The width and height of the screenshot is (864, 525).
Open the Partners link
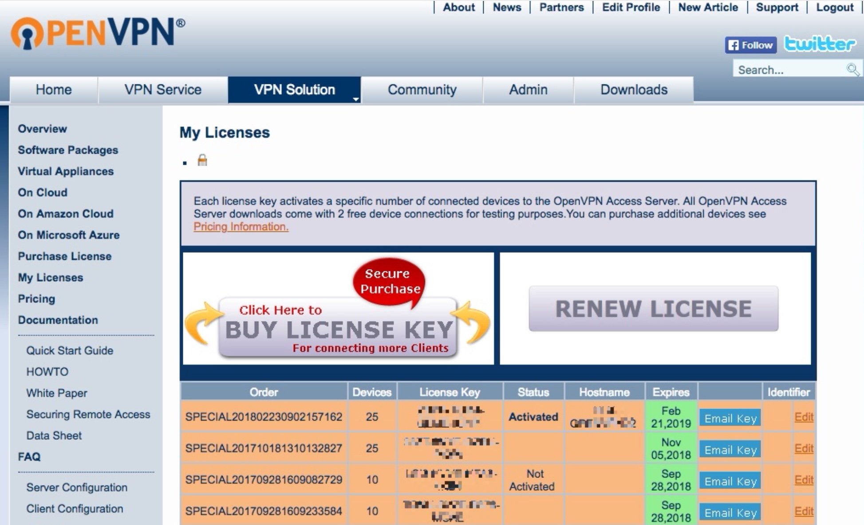pos(561,8)
